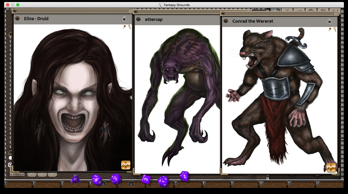The image size is (348, 194).
Task: Click the -5 modifier button
Action: click(x=52, y=174)
